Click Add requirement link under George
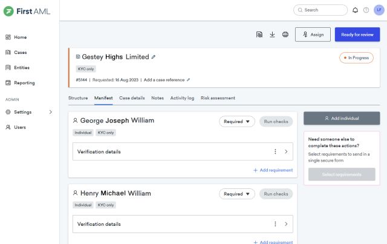Viewport: 387px width, 244px height. [x=273, y=170]
